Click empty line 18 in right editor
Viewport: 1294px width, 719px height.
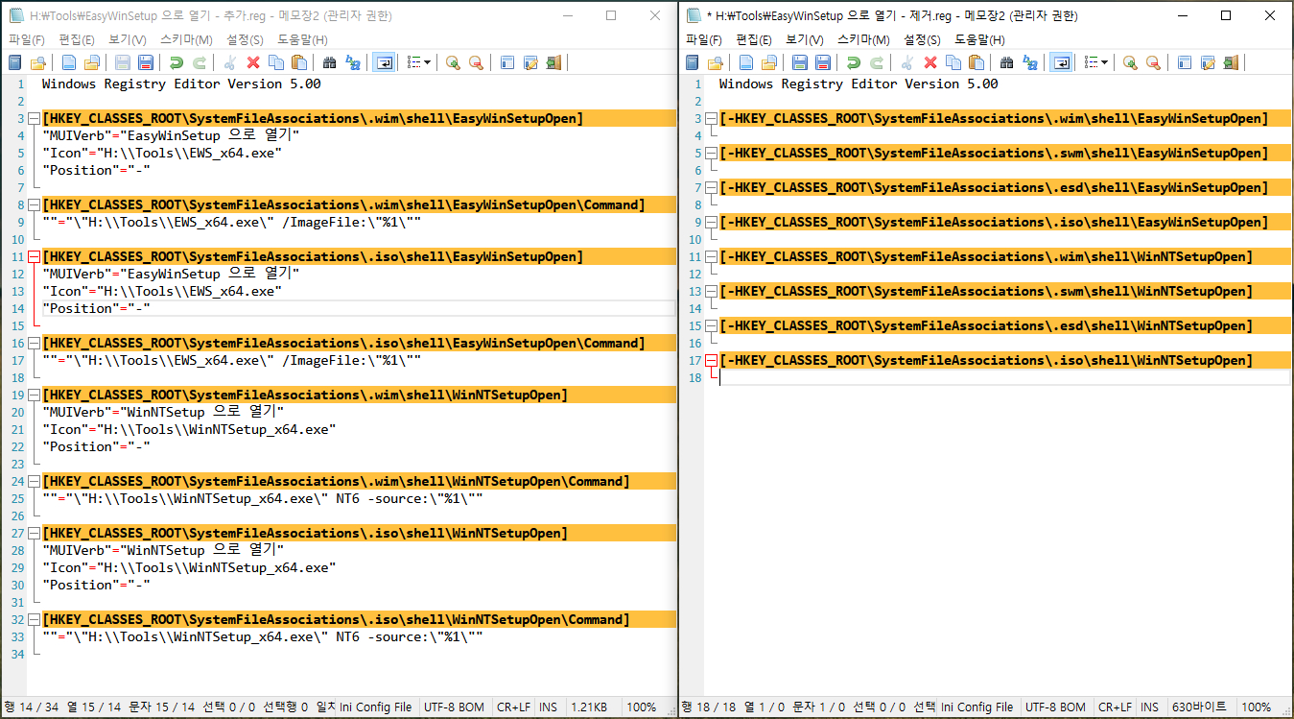[1003, 377]
